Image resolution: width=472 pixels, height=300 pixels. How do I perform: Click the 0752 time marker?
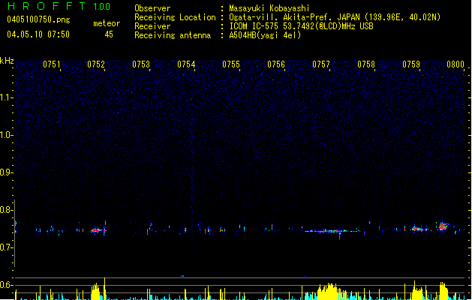[96, 64]
